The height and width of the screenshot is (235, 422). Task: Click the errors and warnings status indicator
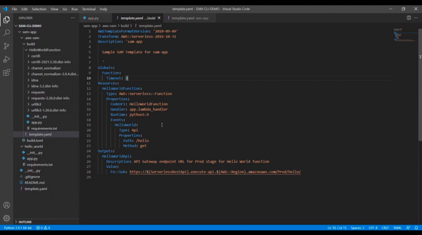tap(43, 228)
